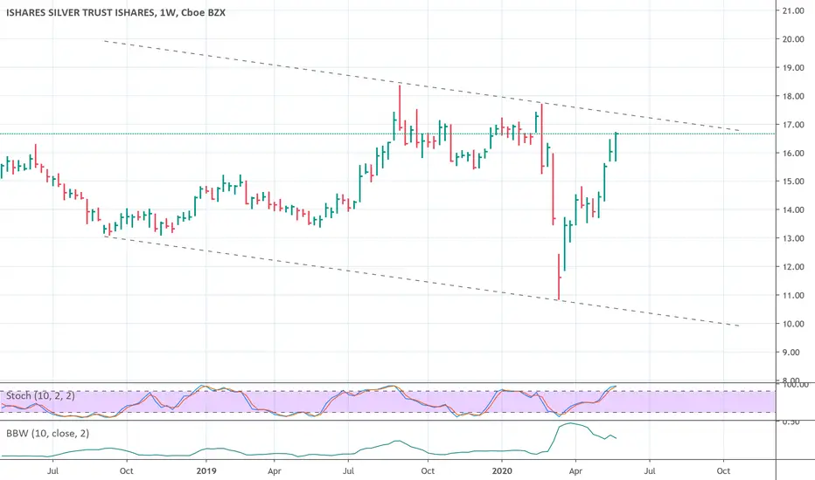Screen dimensions: 815x480
Task: Select the green dotted horizontal price line
Action: (387, 134)
